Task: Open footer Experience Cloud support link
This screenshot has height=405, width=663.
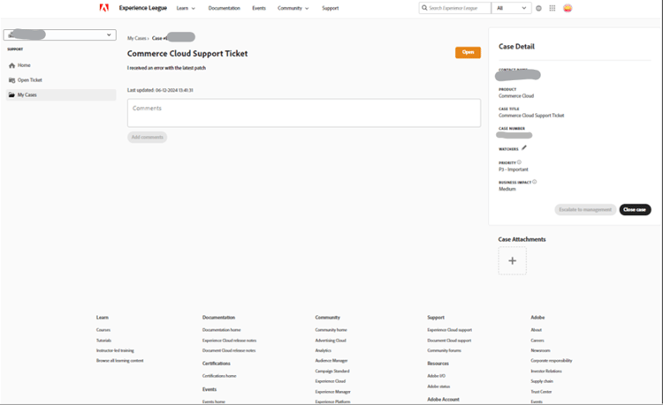Action: click(x=449, y=330)
